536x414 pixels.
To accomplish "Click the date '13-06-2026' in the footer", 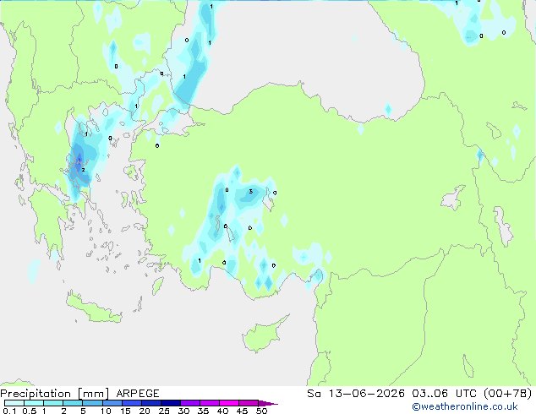I will point(367,394).
